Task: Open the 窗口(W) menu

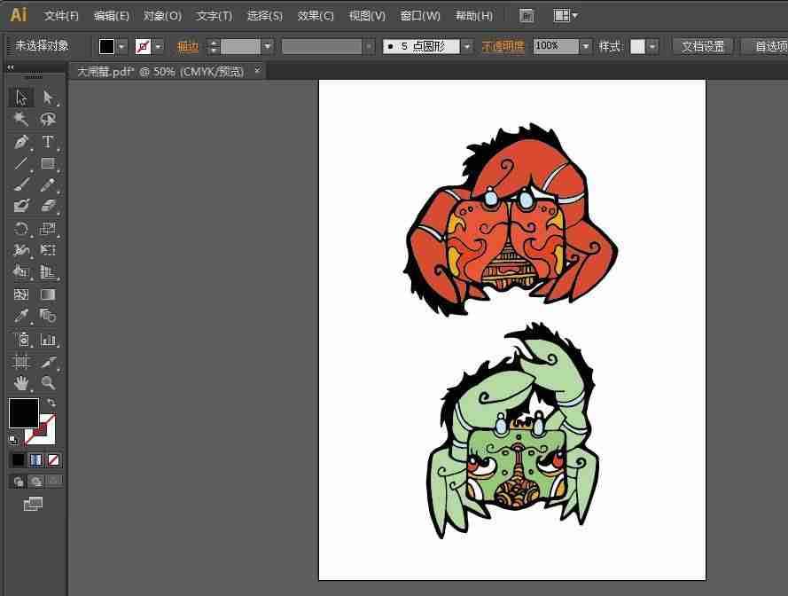Action: pyautogui.click(x=420, y=16)
